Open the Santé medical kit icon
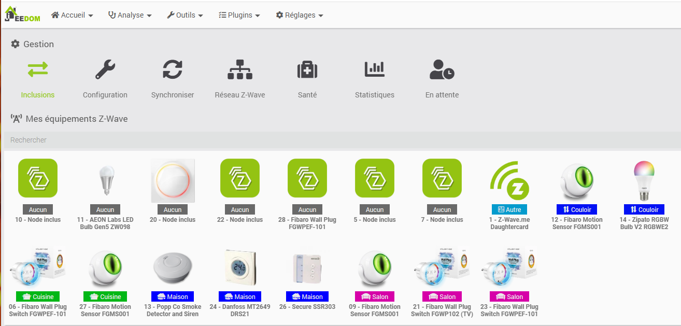 coord(307,69)
